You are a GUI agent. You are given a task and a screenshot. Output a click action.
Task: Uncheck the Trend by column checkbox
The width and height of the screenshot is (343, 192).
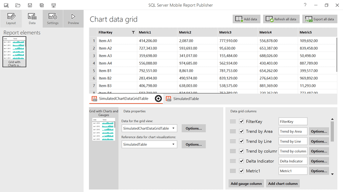(x=242, y=151)
